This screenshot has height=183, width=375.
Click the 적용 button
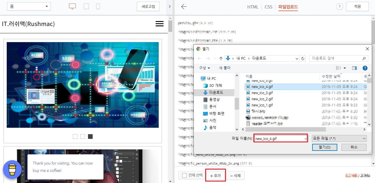[x=357, y=6]
